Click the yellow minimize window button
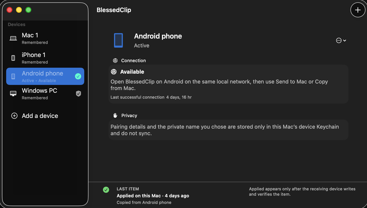The height and width of the screenshot is (208, 367). [19, 10]
